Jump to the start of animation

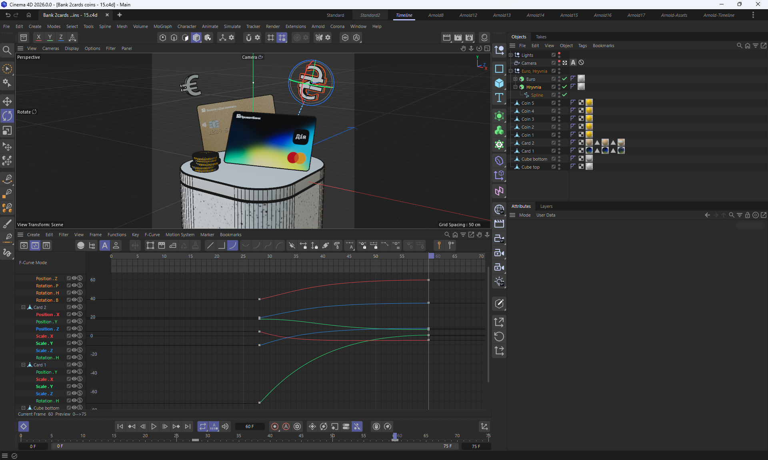tap(120, 426)
